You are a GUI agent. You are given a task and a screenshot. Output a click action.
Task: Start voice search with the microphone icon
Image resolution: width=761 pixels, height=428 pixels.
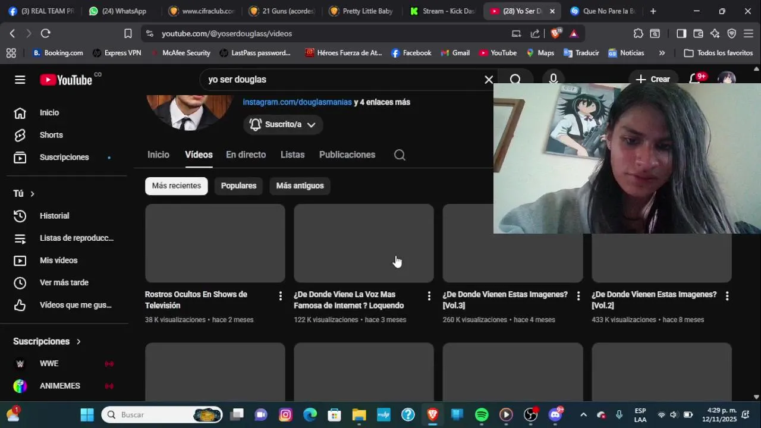pyautogui.click(x=554, y=80)
